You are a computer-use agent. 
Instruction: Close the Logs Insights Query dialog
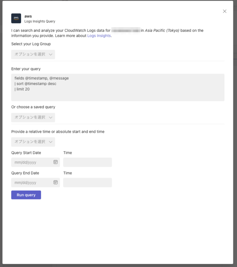pyautogui.click(x=224, y=11)
